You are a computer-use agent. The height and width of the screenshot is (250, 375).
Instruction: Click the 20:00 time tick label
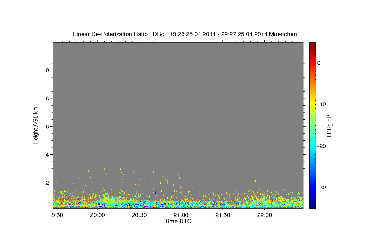tap(97, 215)
